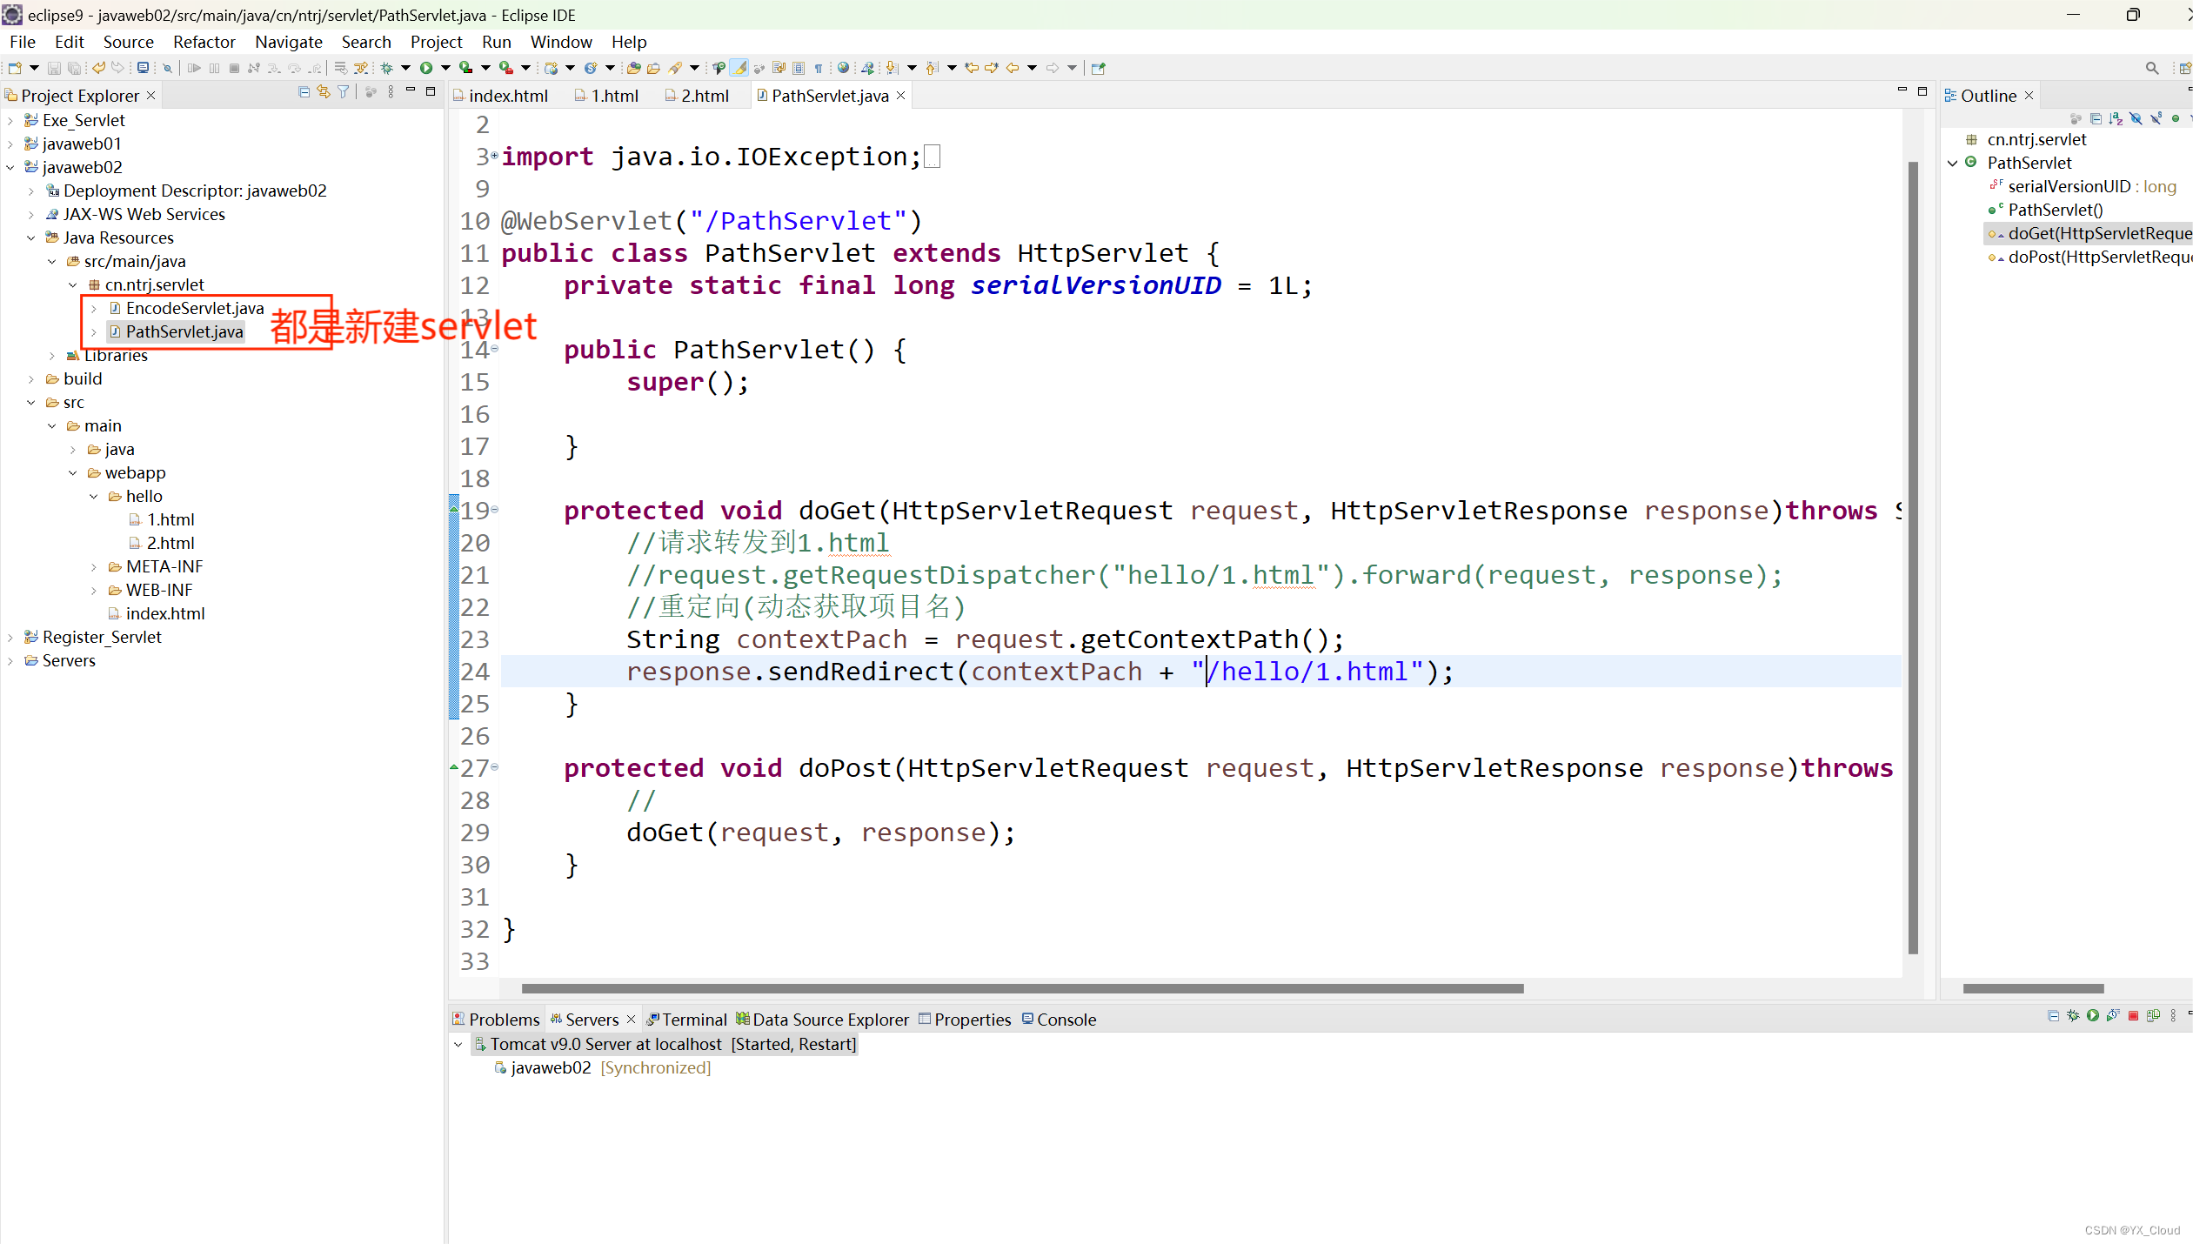Select the Save icon in the toolbar
Image resolution: width=2193 pixels, height=1244 pixels.
(55, 68)
